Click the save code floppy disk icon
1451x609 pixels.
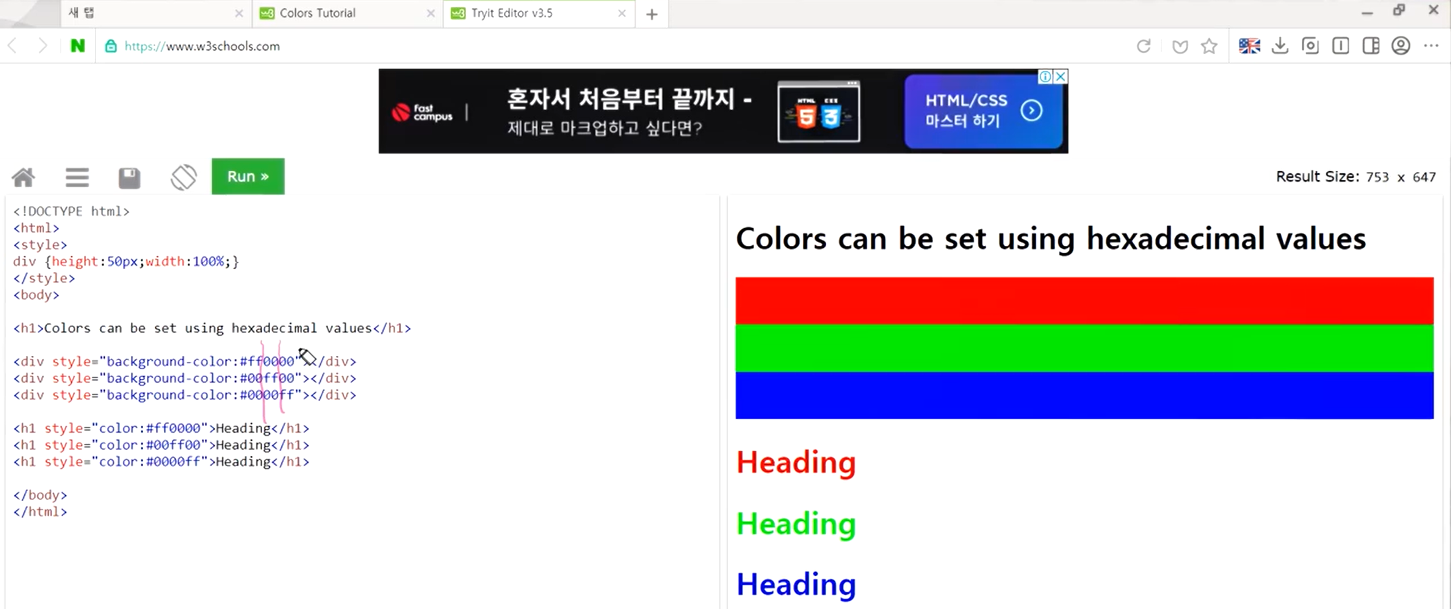(129, 178)
